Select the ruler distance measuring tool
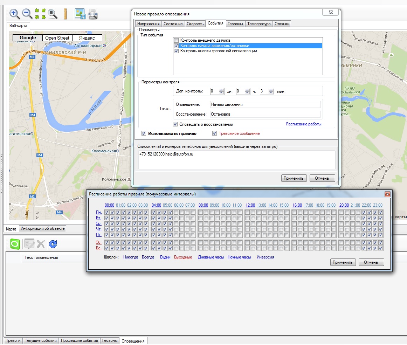This screenshot has height=345, width=407. (x=65, y=14)
